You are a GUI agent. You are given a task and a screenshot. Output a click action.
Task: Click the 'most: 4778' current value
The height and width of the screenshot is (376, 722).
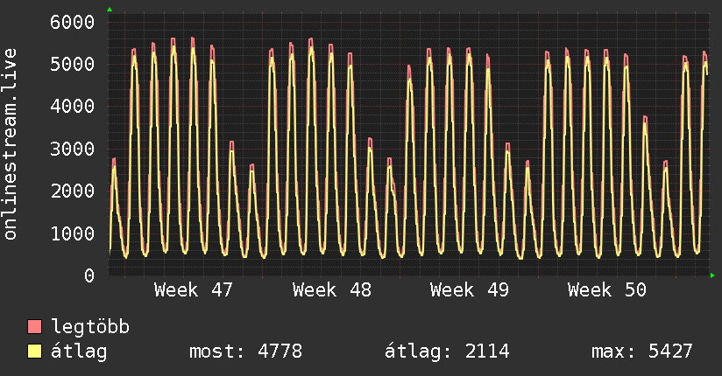click(x=246, y=352)
